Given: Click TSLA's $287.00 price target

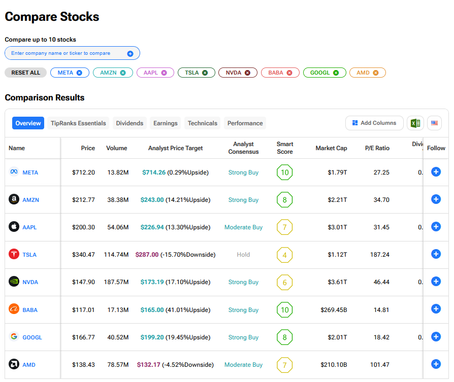Looking at the screenshot, I should tap(147, 255).
